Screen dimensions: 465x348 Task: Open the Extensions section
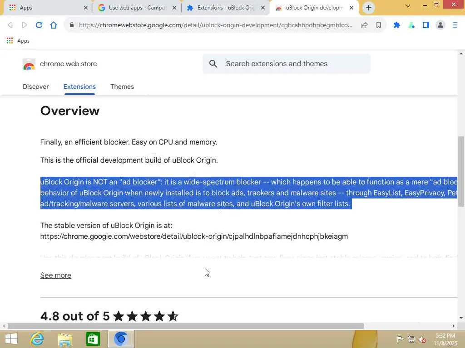pyautogui.click(x=79, y=87)
